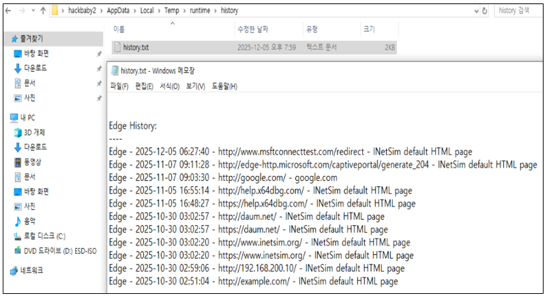Click pin icon next to pinned 다운로드
549x298 pixels.
[99, 69]
